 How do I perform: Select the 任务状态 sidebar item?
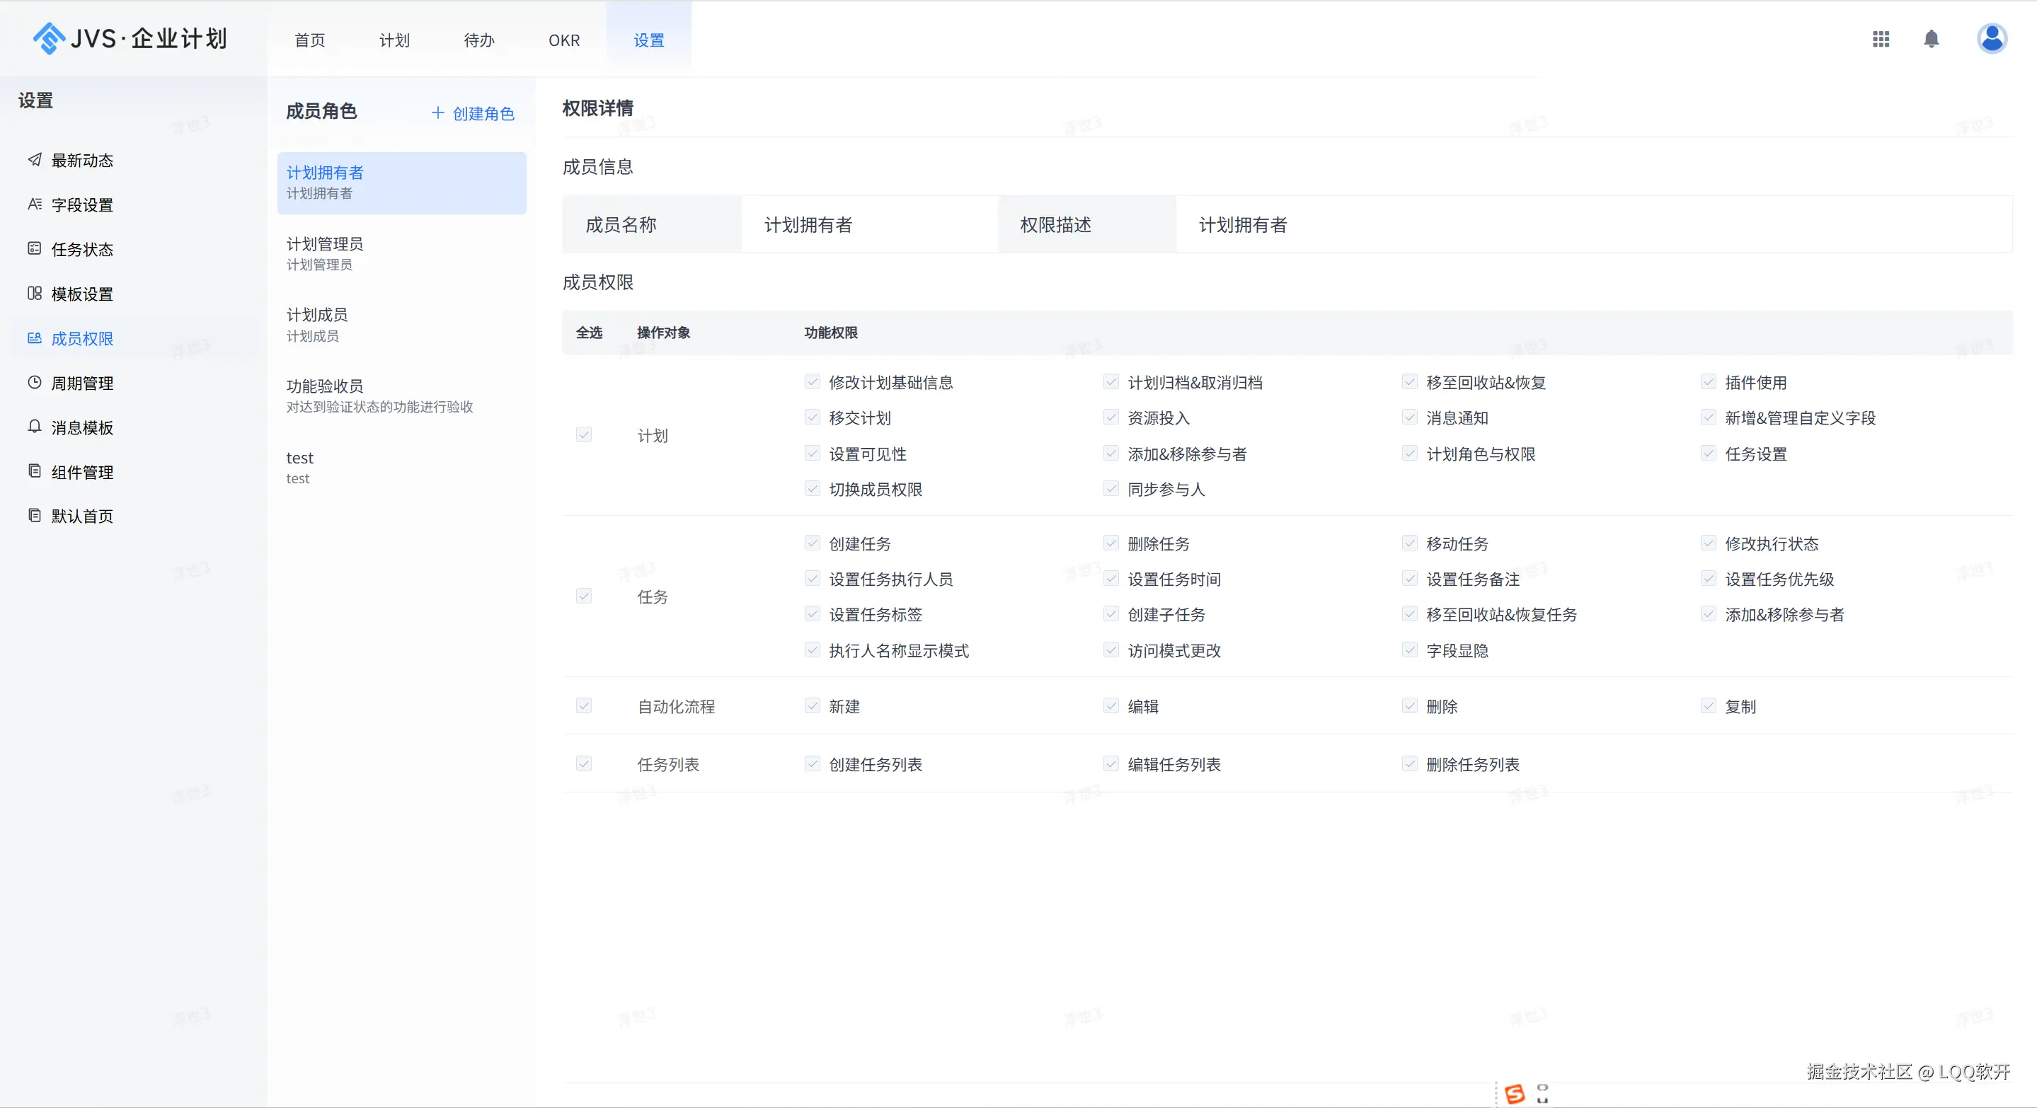[x=84, y=249]
